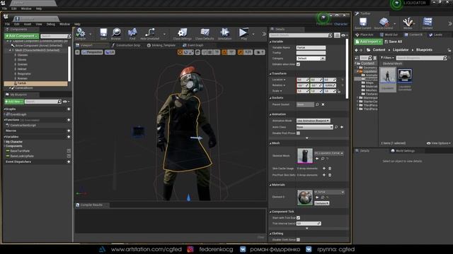Image resolution: width=453 pixels, height=254 pixels.
Task: Click the Modes icon in main toolbar
Action: [x=408, y=23]
